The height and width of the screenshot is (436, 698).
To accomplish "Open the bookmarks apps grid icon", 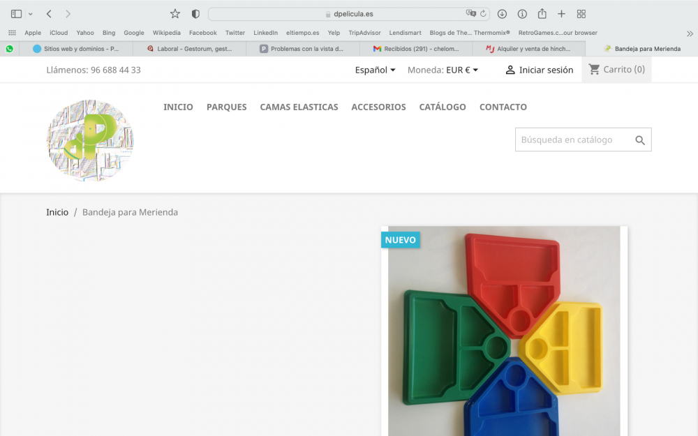I will pos(12,33).
